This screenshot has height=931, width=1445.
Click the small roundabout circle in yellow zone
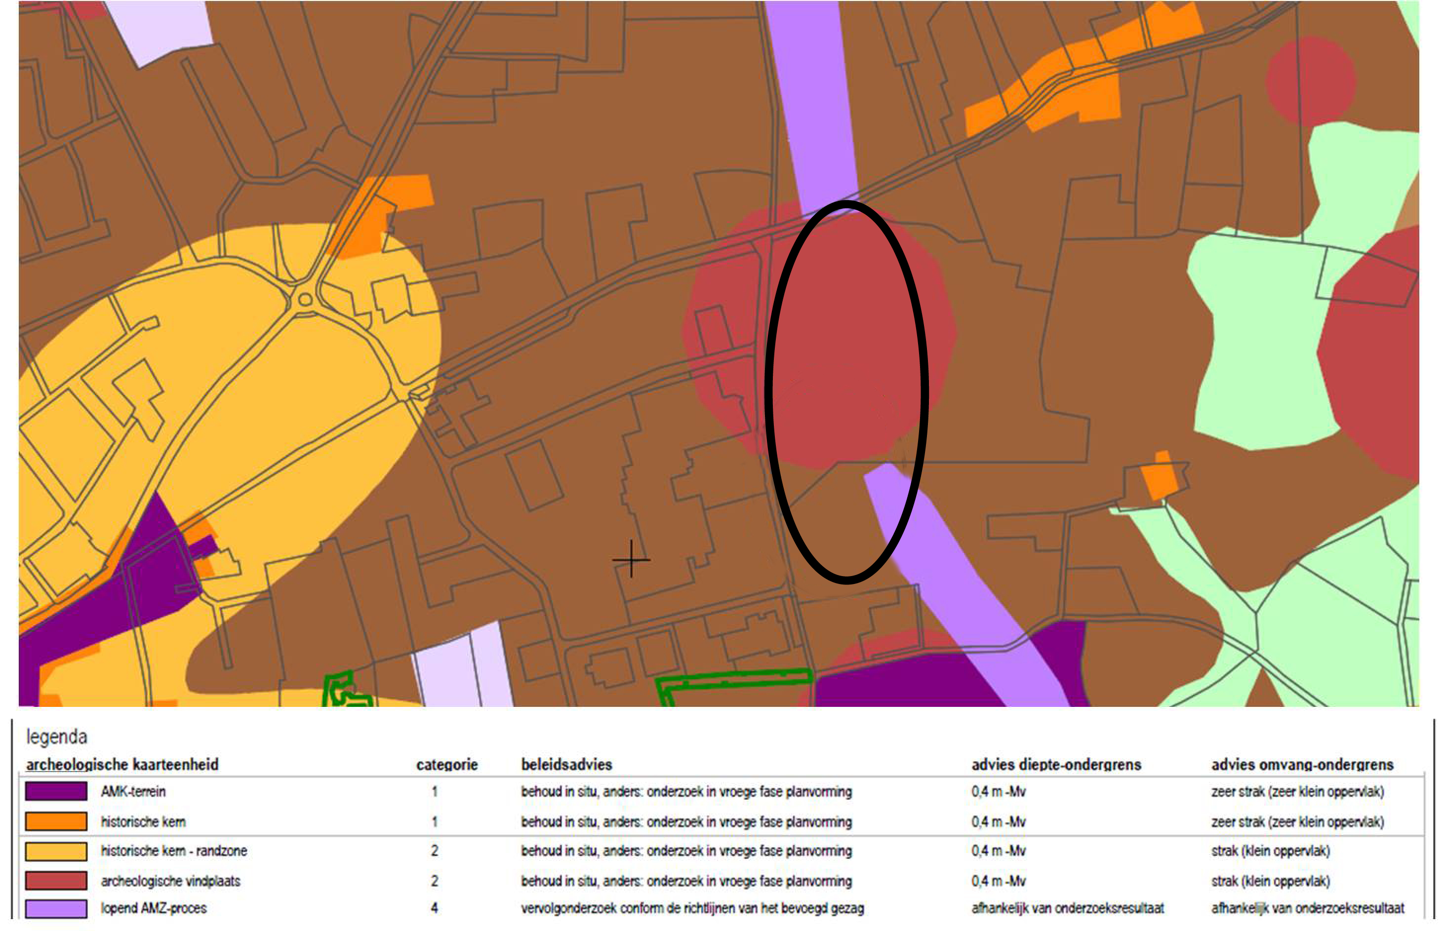click(306, 299)
